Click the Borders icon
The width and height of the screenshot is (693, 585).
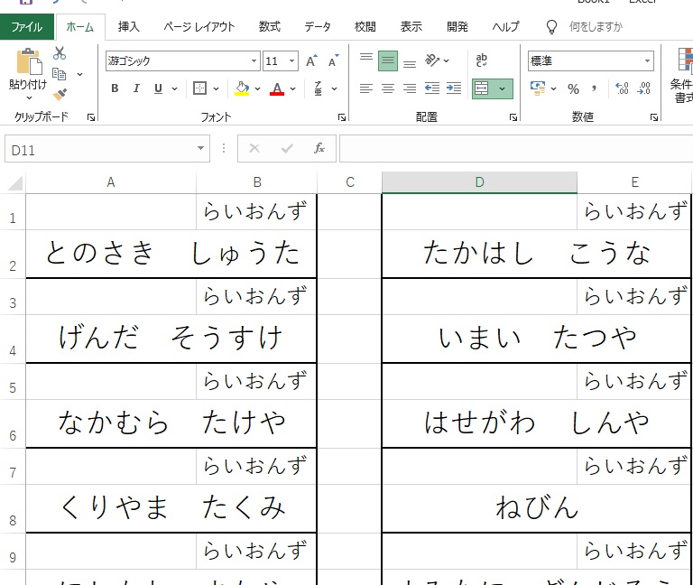[199, 88]
